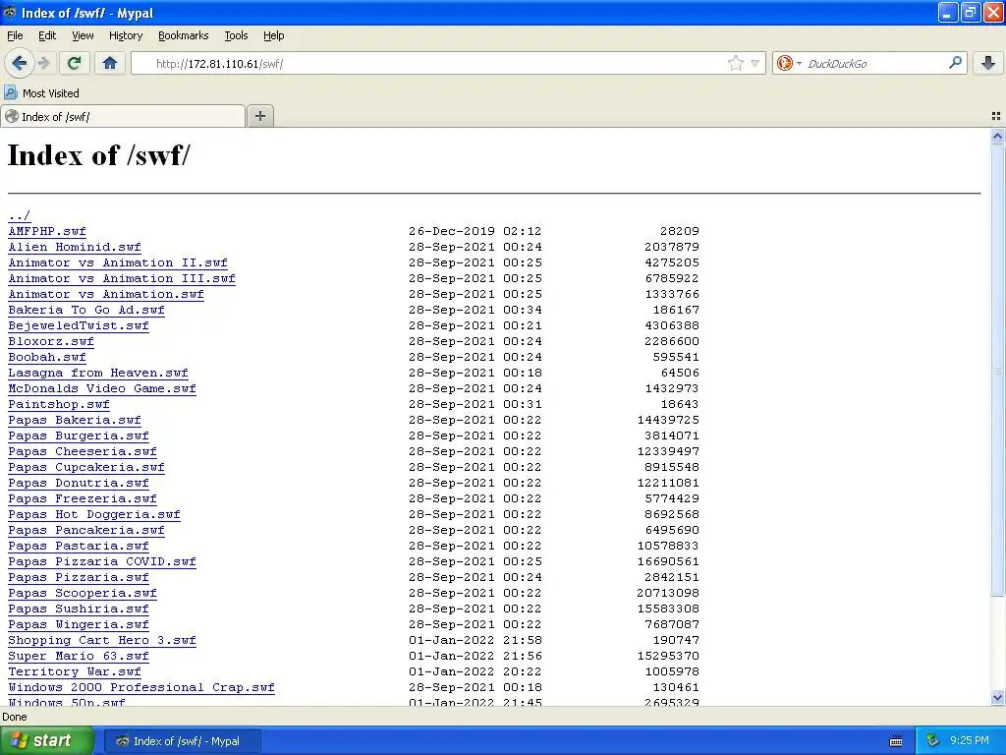
Task: Show the tab groups grid icon
Action: click(996, 116)
